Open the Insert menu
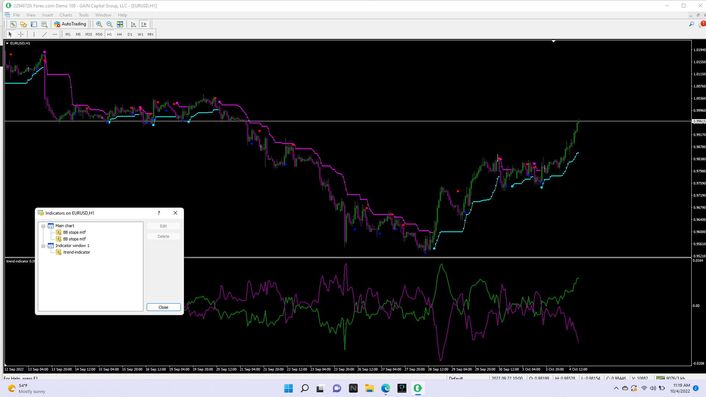Viewport: 706px width, 397px height. (x=47, y=15)
